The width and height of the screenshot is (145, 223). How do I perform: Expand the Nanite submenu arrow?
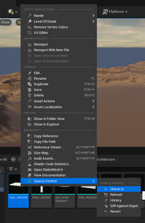click(x=93, y=15)
